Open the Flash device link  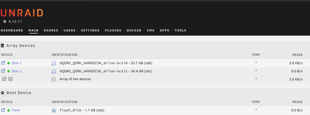point(16,110)
